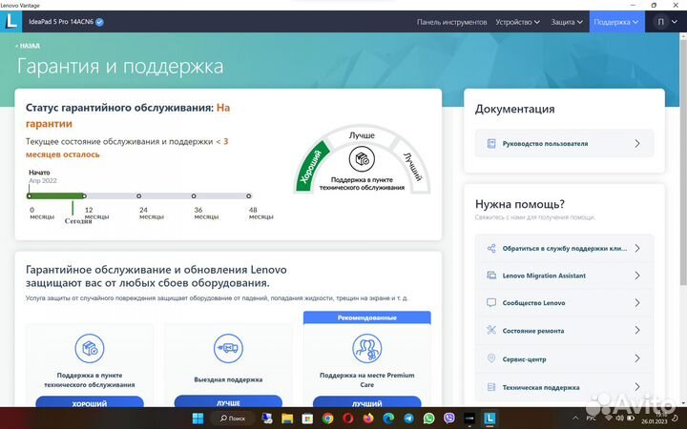Viewport: 687px width, 429px height.
Task: Launch Firefox from the taskbar
Action: point(368,419)
